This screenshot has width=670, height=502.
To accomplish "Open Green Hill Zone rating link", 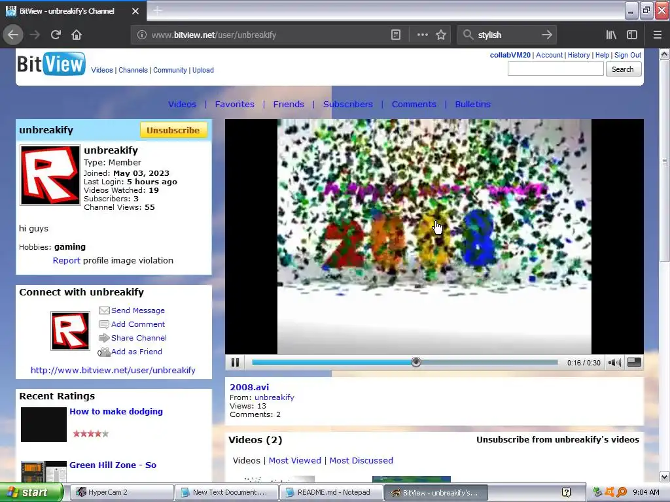I will [x=113, y=465].
